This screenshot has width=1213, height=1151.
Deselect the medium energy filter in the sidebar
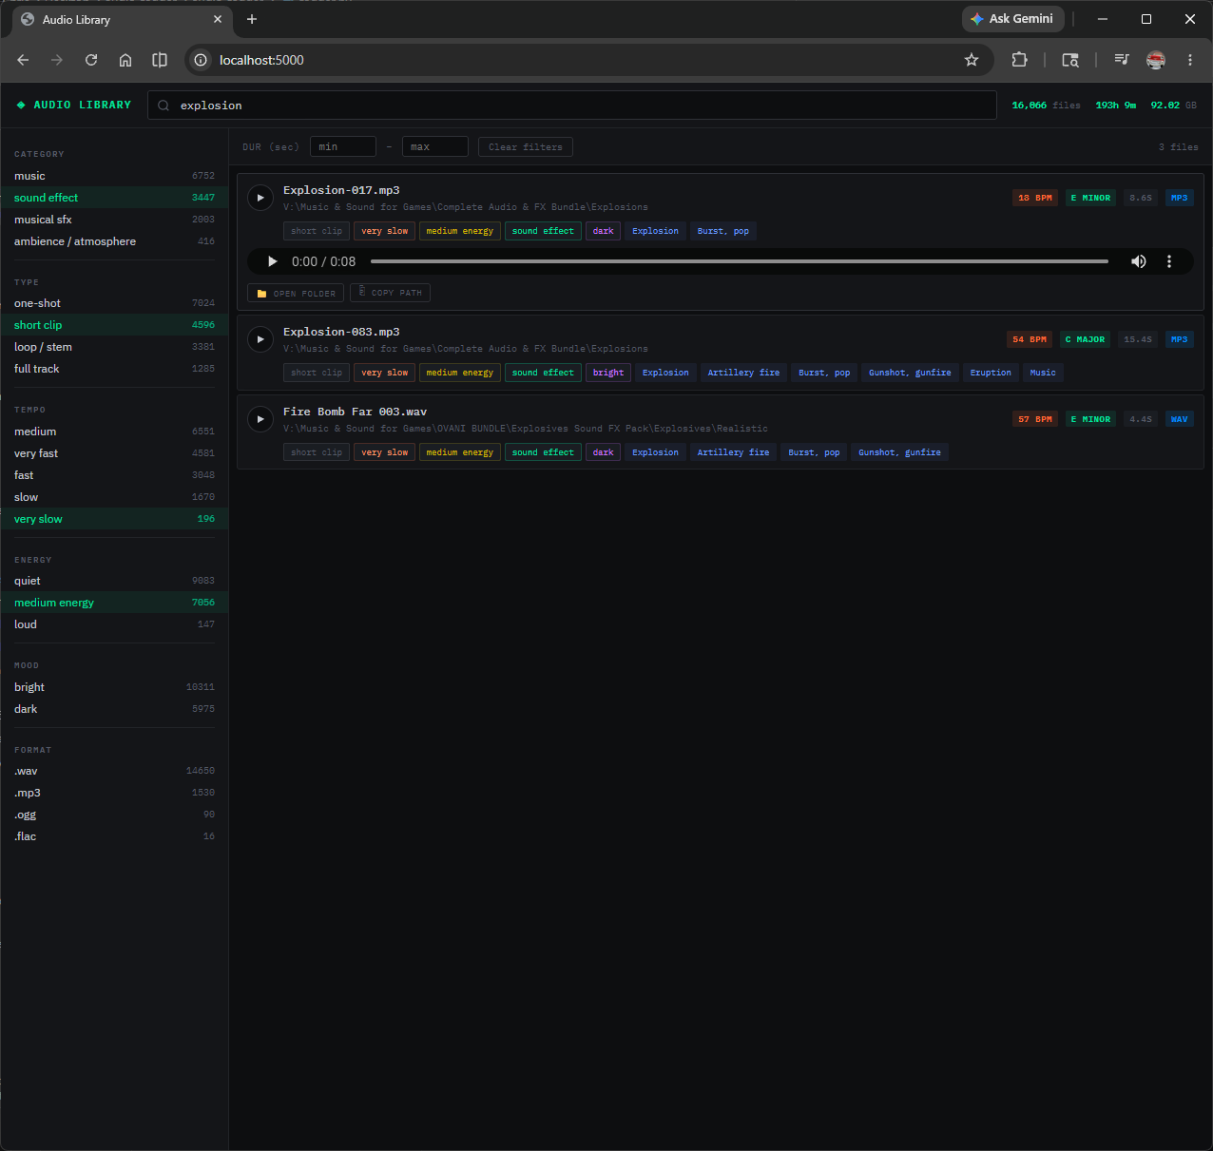[114, 603]
